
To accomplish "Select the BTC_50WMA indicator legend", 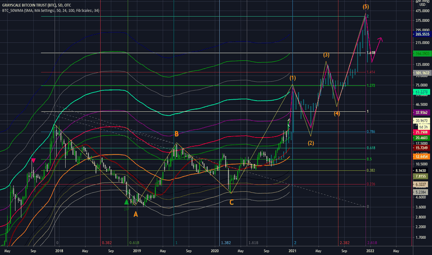I will (x=51, y=11).
